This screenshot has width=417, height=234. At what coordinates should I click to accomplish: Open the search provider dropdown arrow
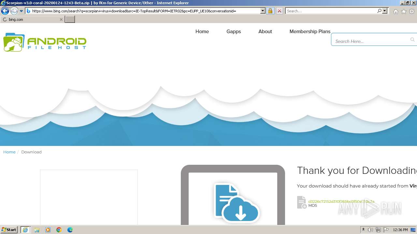tap(385, 11)
